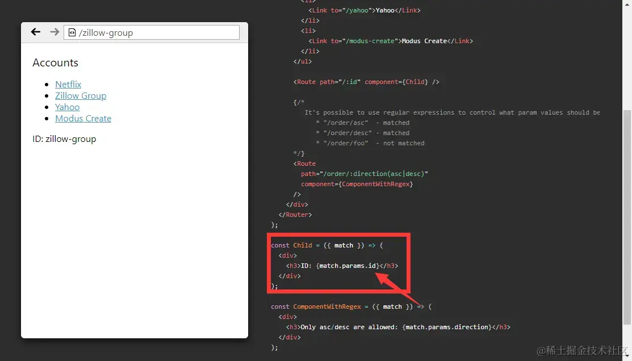This screenshot has height=361, width=632.
Task: Focus the /zillow-group address field
Action: 152,32
